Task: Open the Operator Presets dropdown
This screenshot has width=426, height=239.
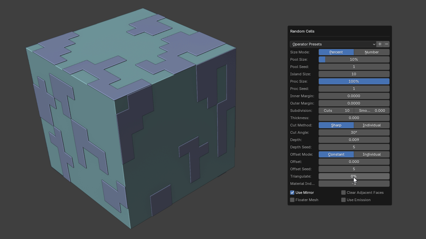Action: pos(333,44)
